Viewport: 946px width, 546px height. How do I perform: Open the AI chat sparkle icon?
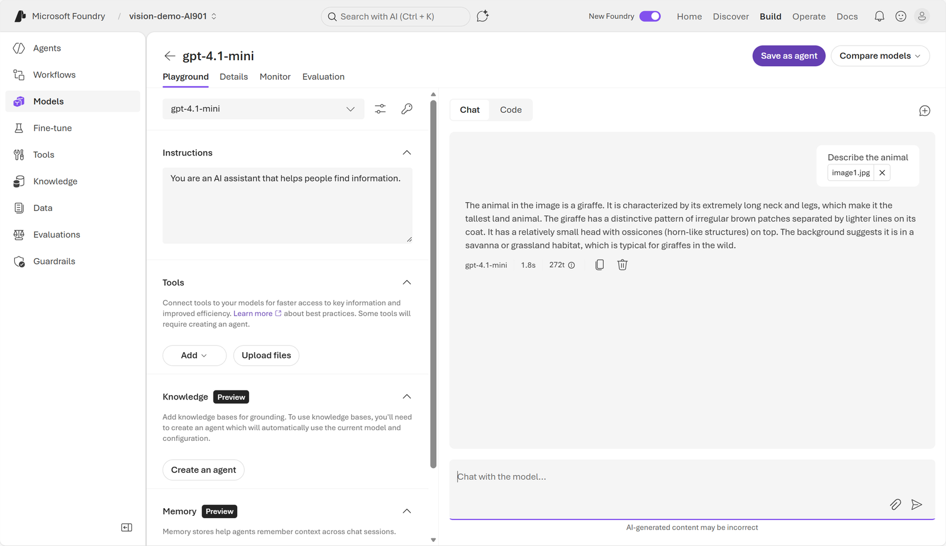pyautogui.click(x=482, y=17)
